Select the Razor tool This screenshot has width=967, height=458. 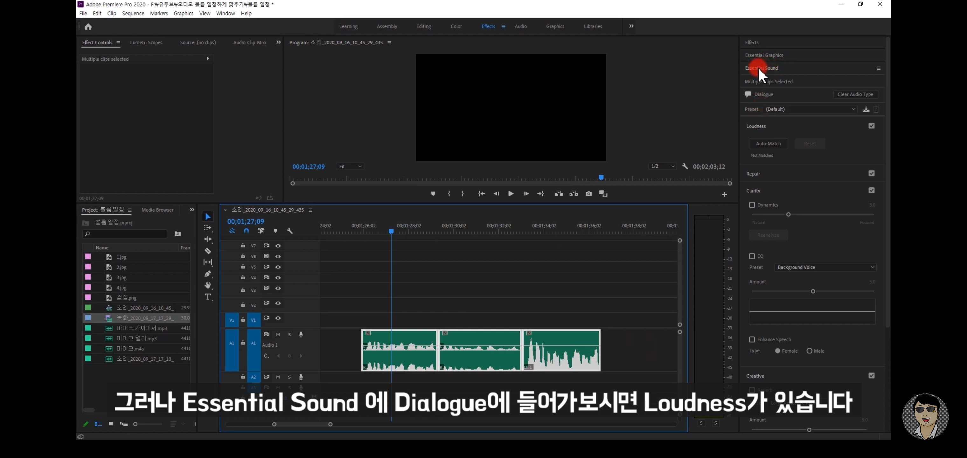coord(208,251)
